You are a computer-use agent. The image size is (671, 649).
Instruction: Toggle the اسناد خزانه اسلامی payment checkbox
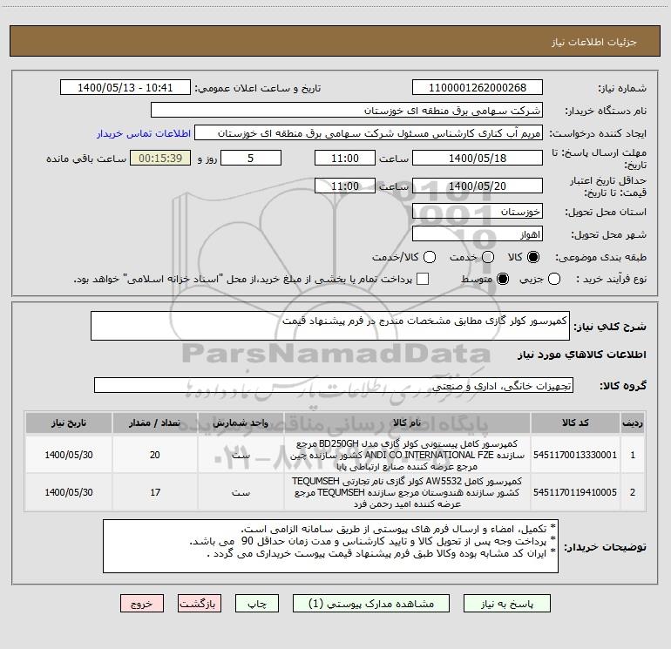(x=423, y=279)
